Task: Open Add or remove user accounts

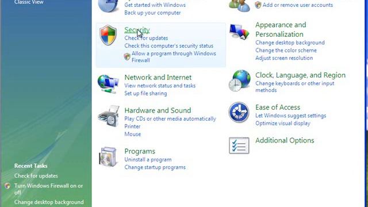Action: [298, 5]
